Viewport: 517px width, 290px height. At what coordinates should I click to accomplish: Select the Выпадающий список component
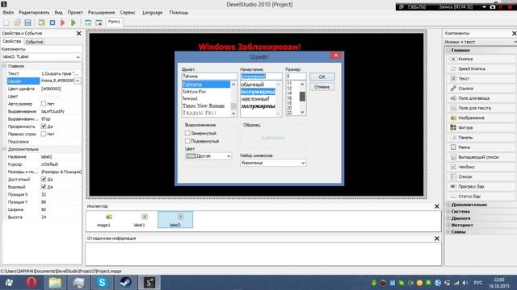point(481,157)
